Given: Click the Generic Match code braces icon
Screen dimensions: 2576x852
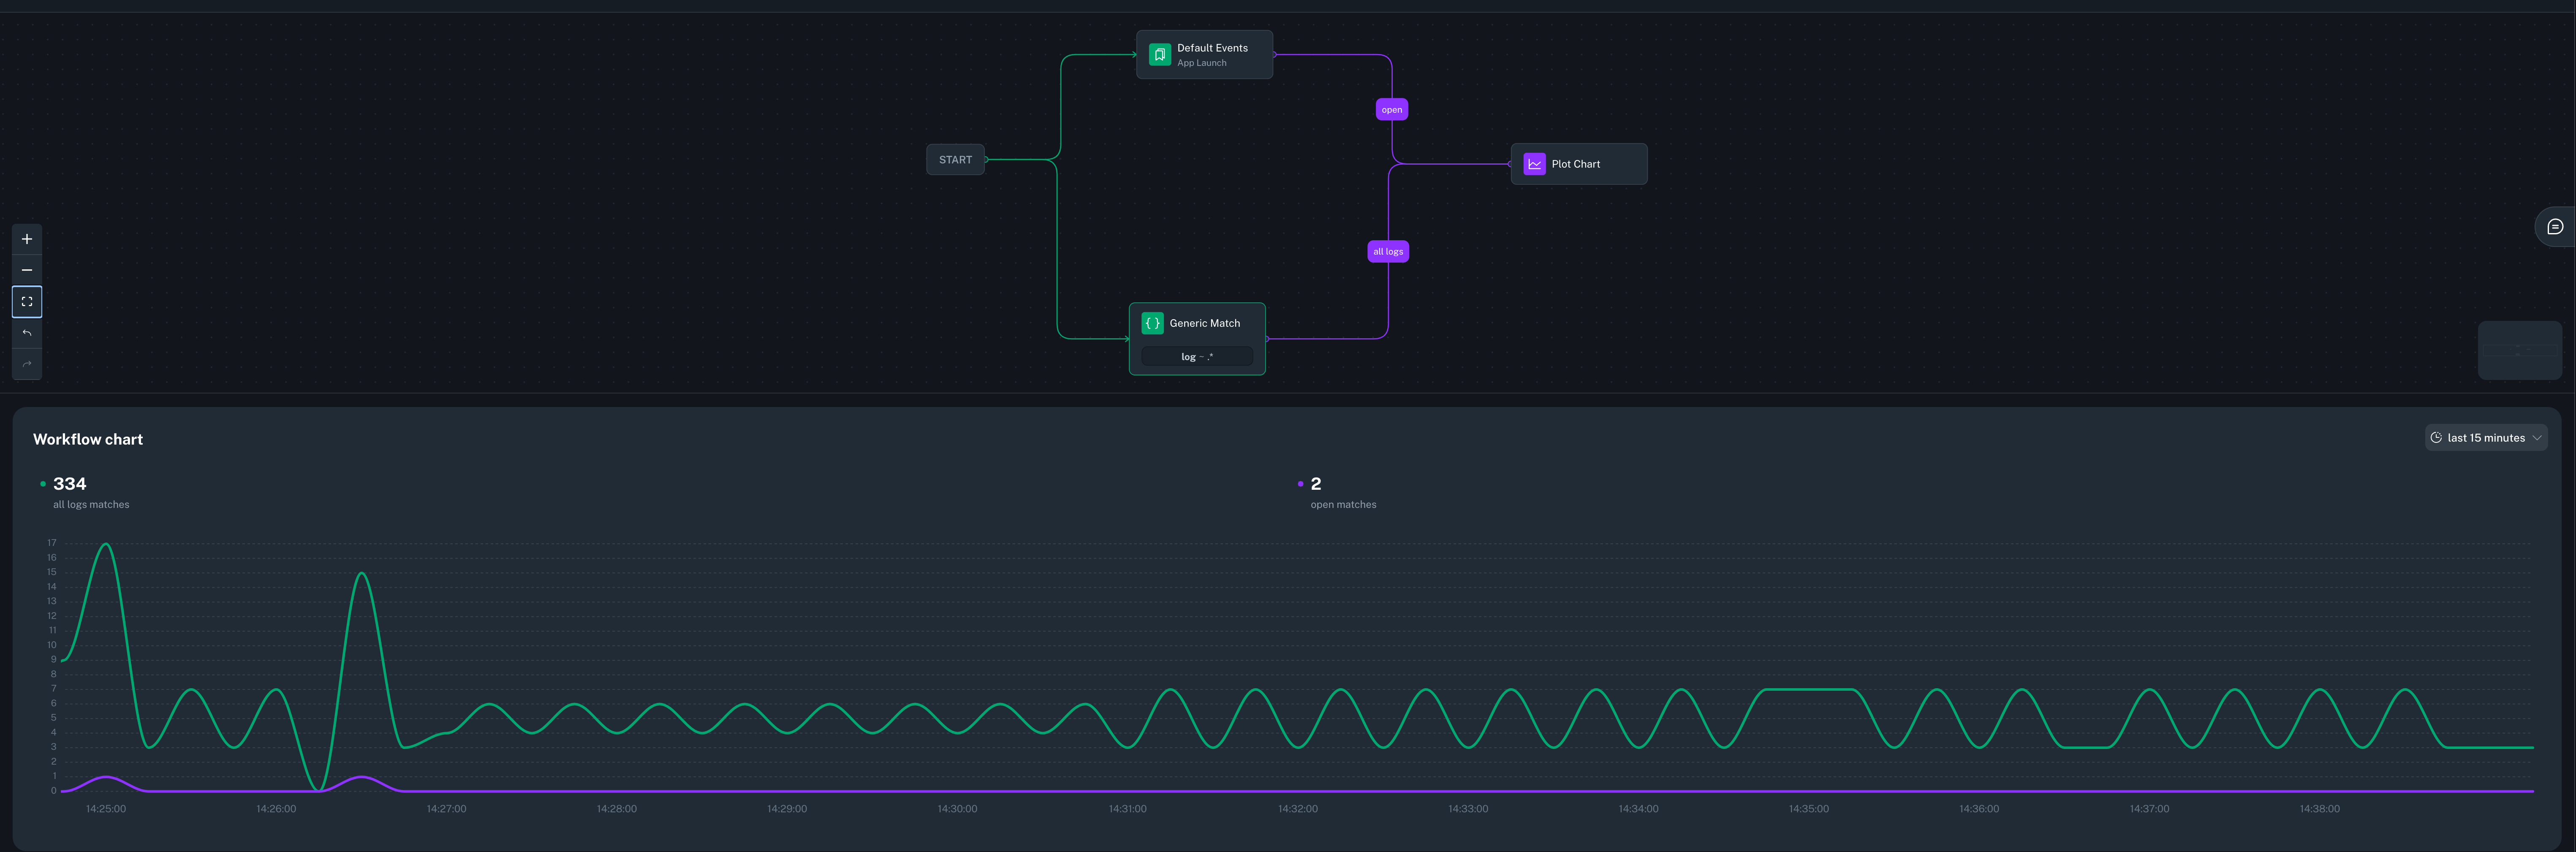Looking at the screenshot, I should click(x=1153, y=322).
